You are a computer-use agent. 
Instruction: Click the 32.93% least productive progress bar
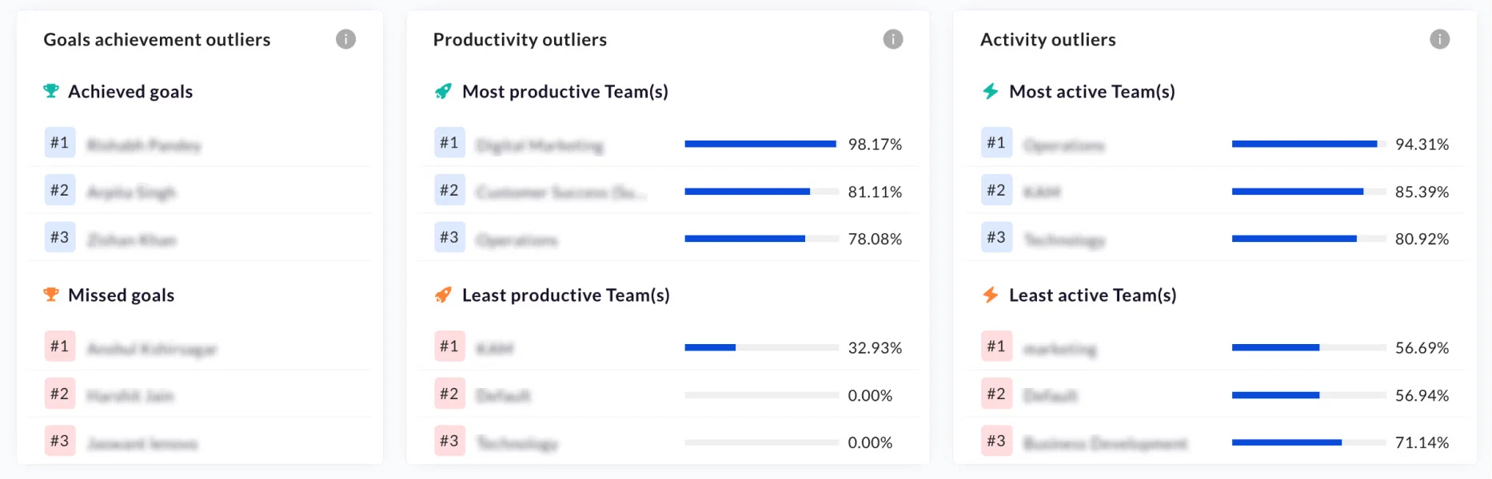761,347
